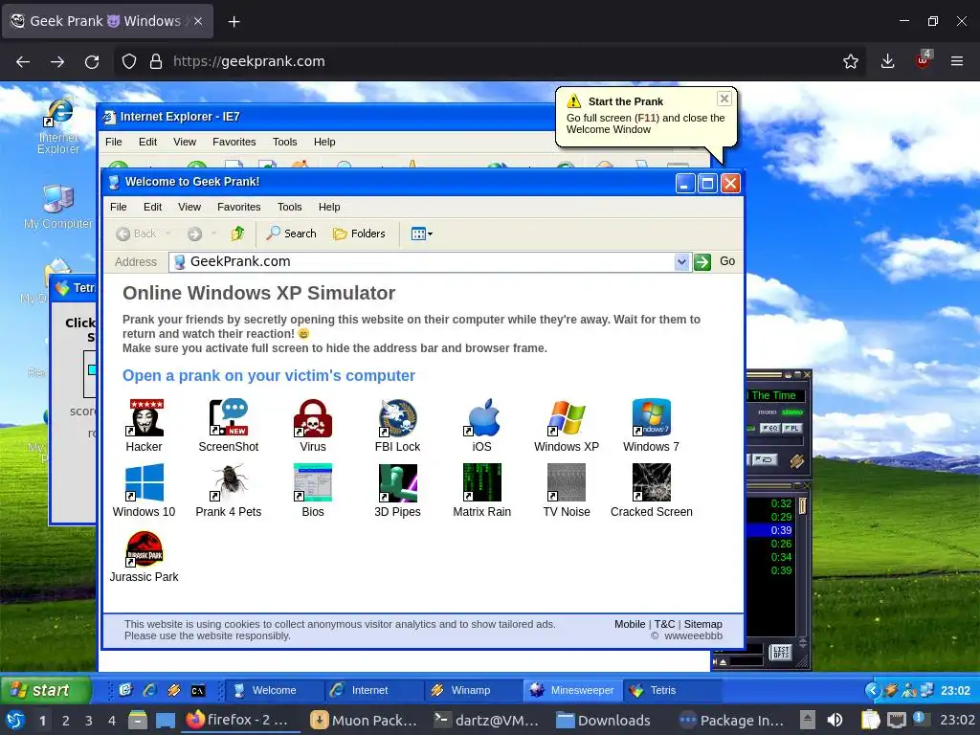The width and height of the screenshot is (980, 735).
Task: Click host volume speaker tray icon
Action: 835,720
